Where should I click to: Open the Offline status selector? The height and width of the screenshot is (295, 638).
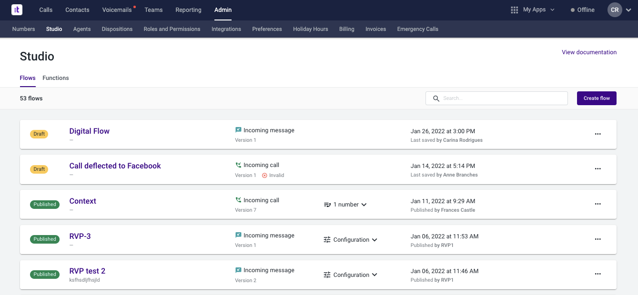[583, 10]
